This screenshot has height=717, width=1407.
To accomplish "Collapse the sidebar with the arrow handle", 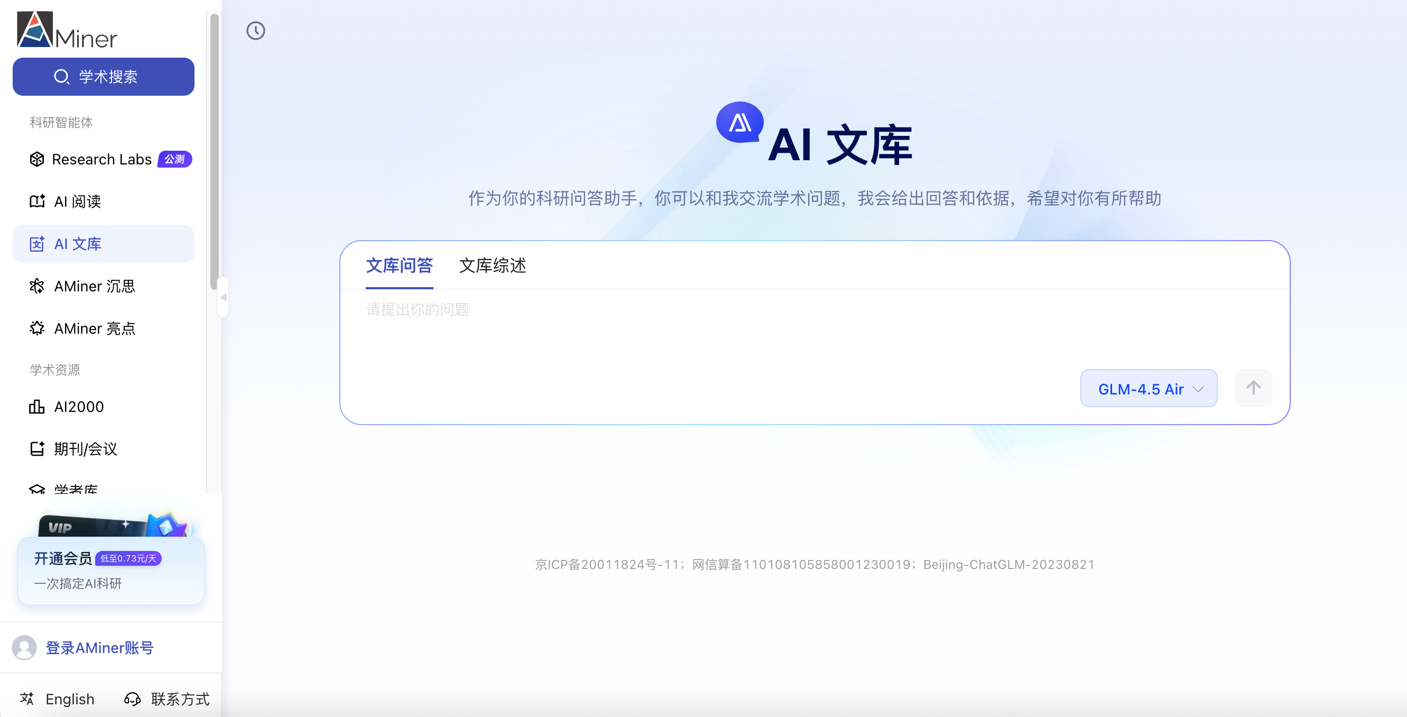I will pos(224,297).
